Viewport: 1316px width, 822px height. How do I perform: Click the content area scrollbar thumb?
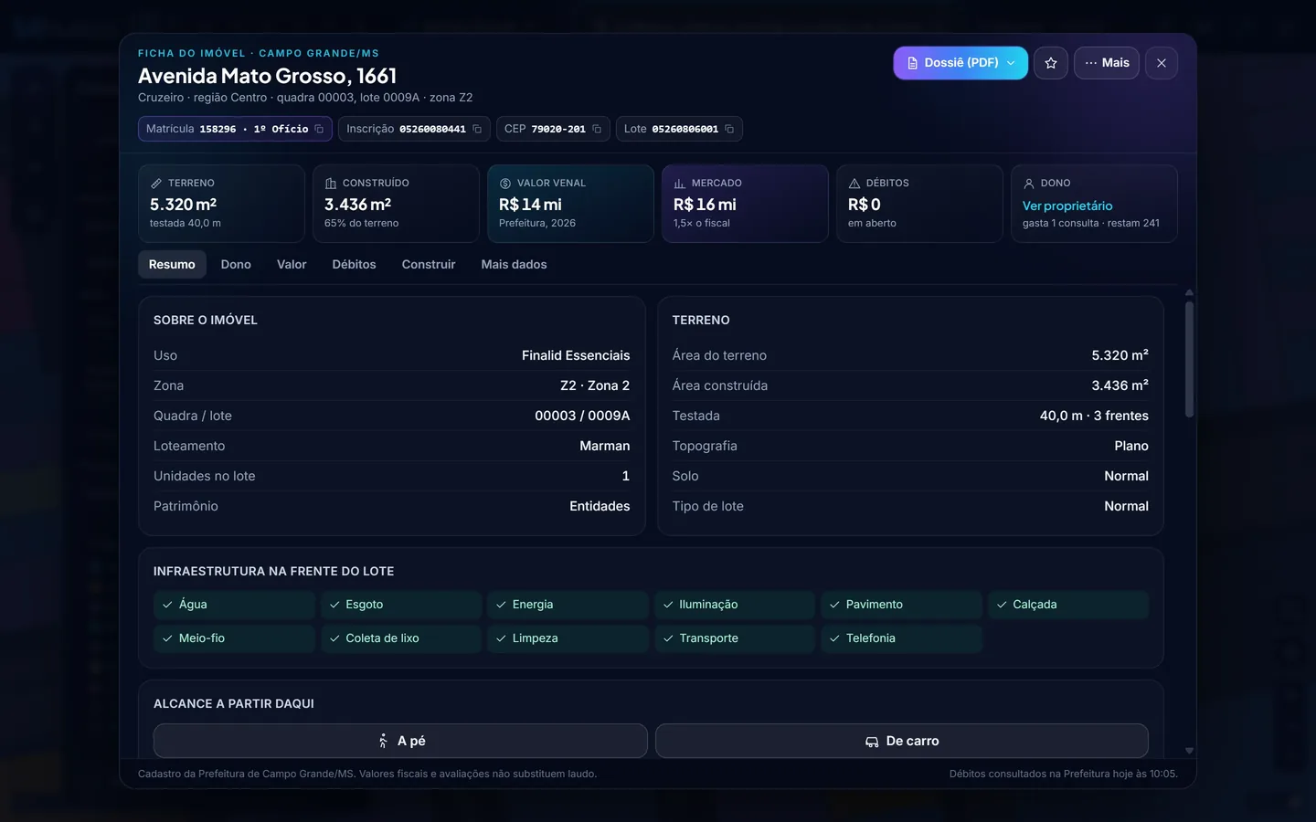[1189, 359]
